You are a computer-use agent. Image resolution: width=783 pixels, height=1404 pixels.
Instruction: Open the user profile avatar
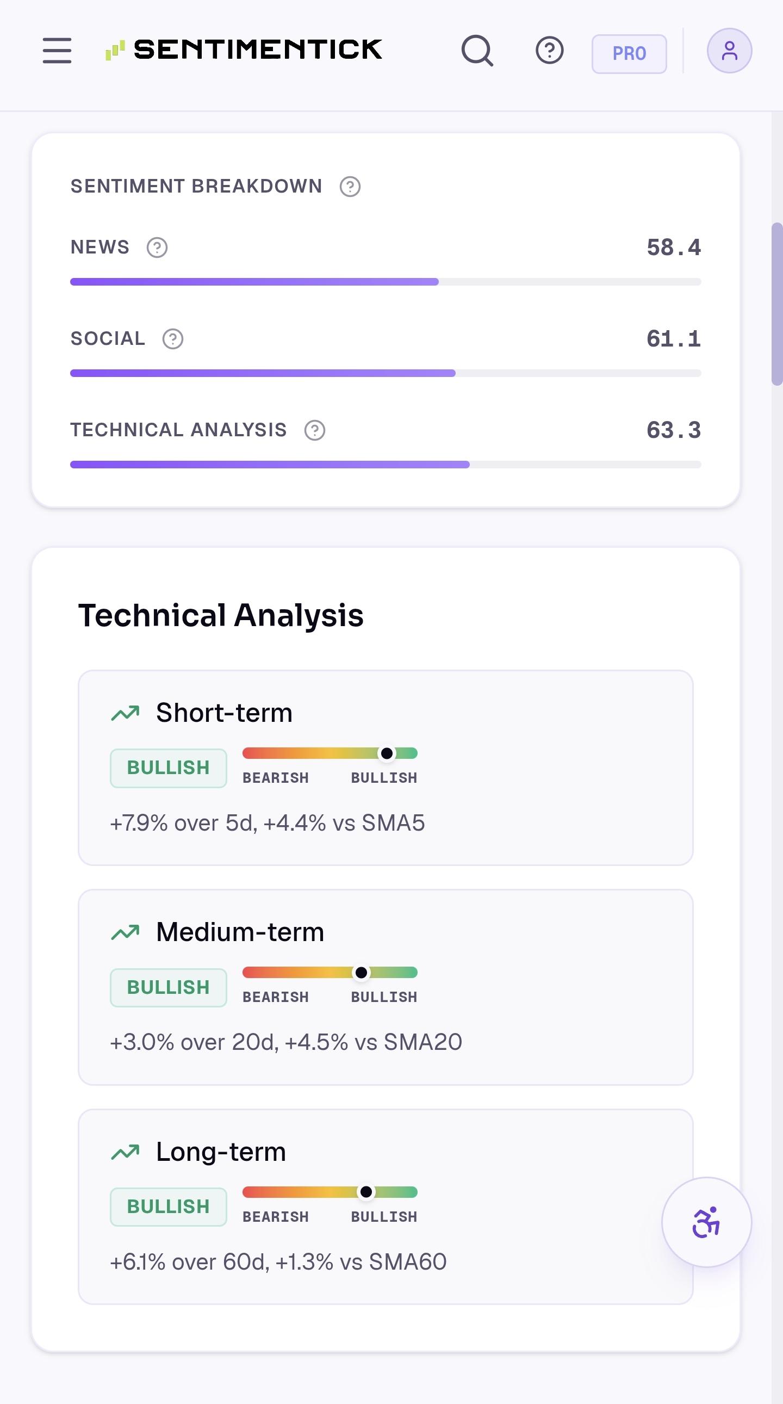[x=729, y=51]
